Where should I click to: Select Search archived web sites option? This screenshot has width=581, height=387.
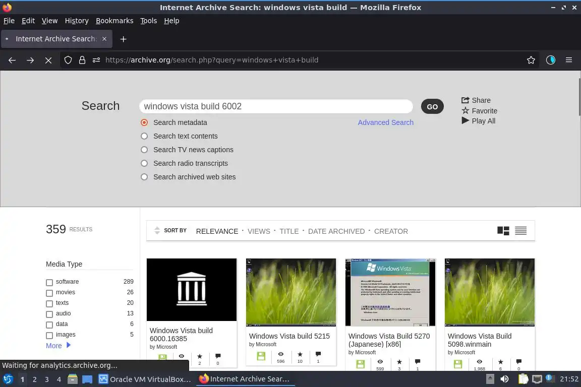(145, 177)
